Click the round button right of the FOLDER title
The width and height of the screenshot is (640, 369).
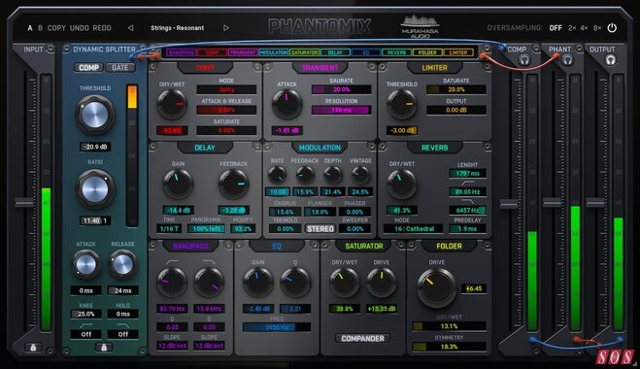(487, 245)
